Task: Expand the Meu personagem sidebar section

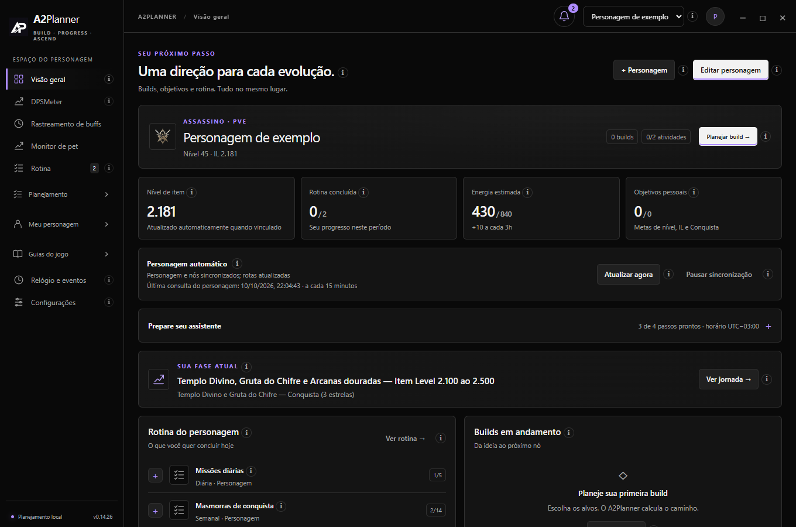Action: [x=61, y=224]
